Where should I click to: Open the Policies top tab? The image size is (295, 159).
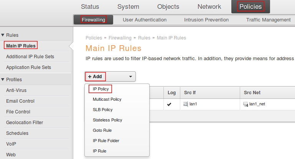click(250, 7)
